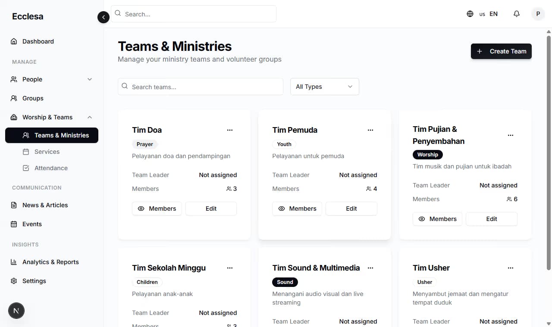Click the Ecclesa logo text

pyautogui.click(x=28, y=16)
